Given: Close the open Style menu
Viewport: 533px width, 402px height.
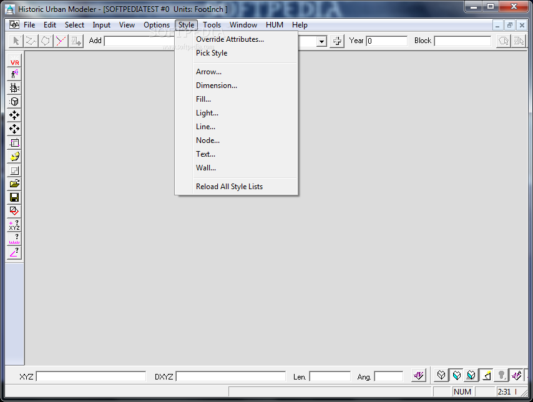Looking at the screenshot, I should tap(186, 25).
